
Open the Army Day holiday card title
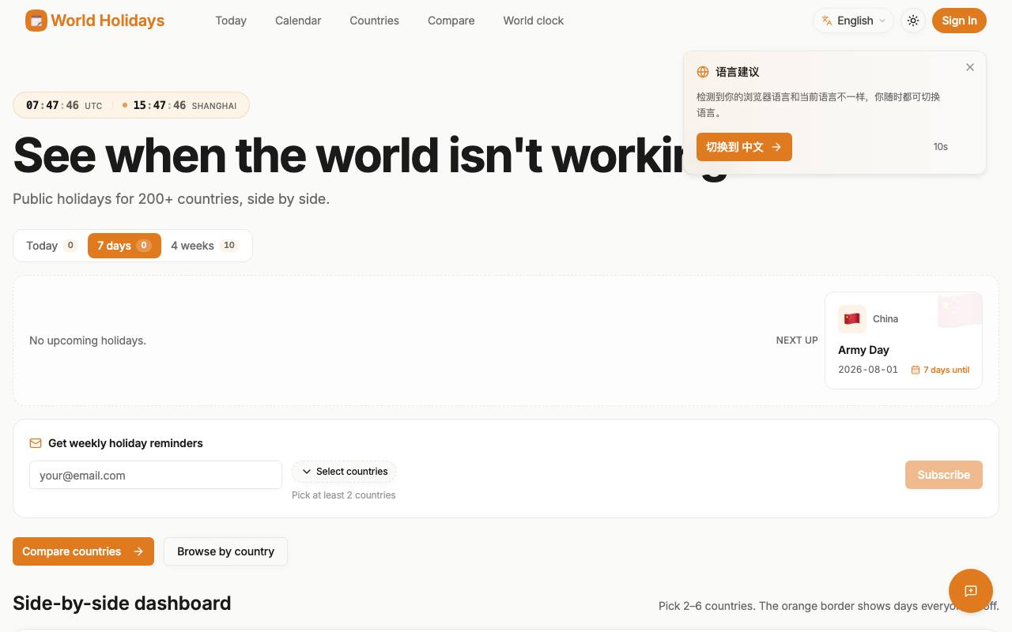(x=863, y=350)
